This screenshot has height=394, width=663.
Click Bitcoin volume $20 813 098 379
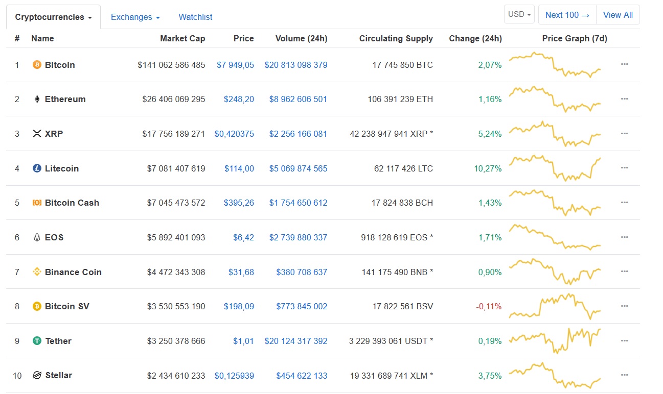296,65
